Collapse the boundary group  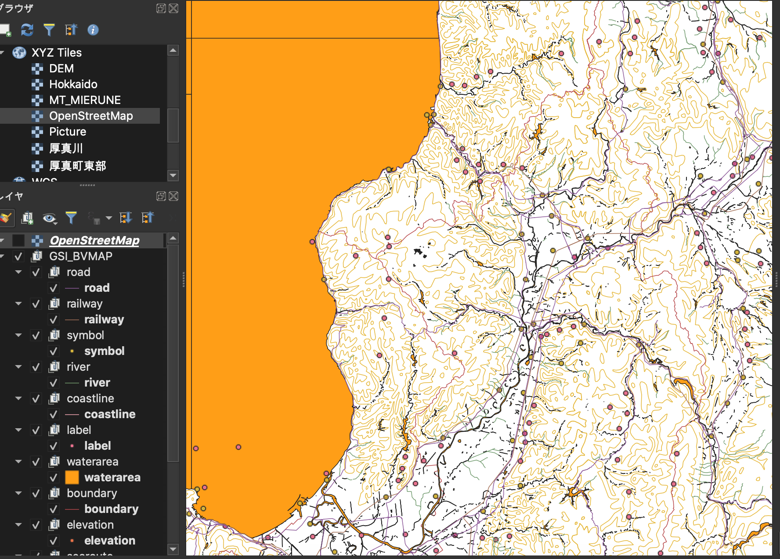click(x=18, y=493)
